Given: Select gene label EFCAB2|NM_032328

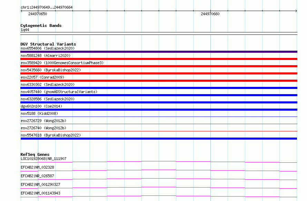Looking at the screenshot, I should point(37,167).
